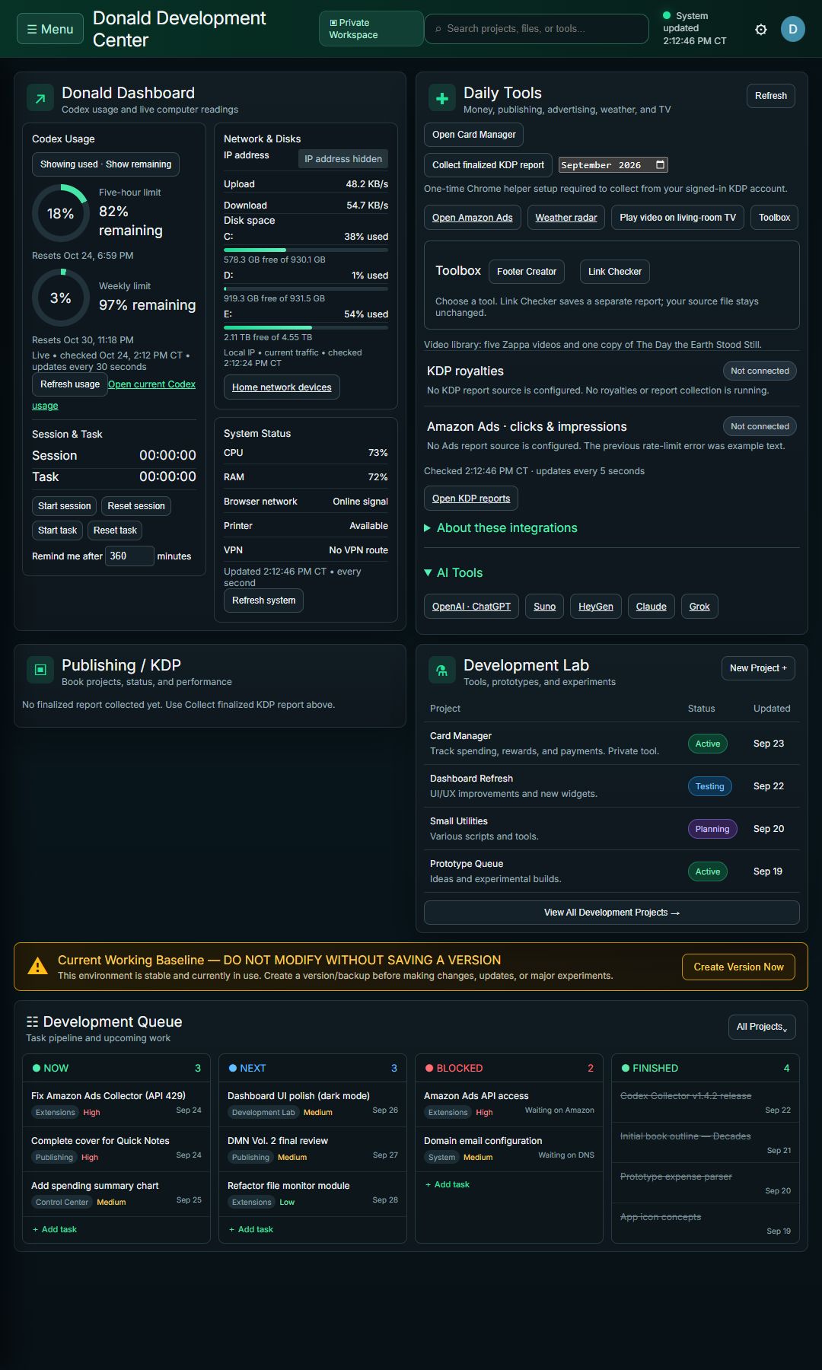Expand About these integrations

[x=501, y=527]
